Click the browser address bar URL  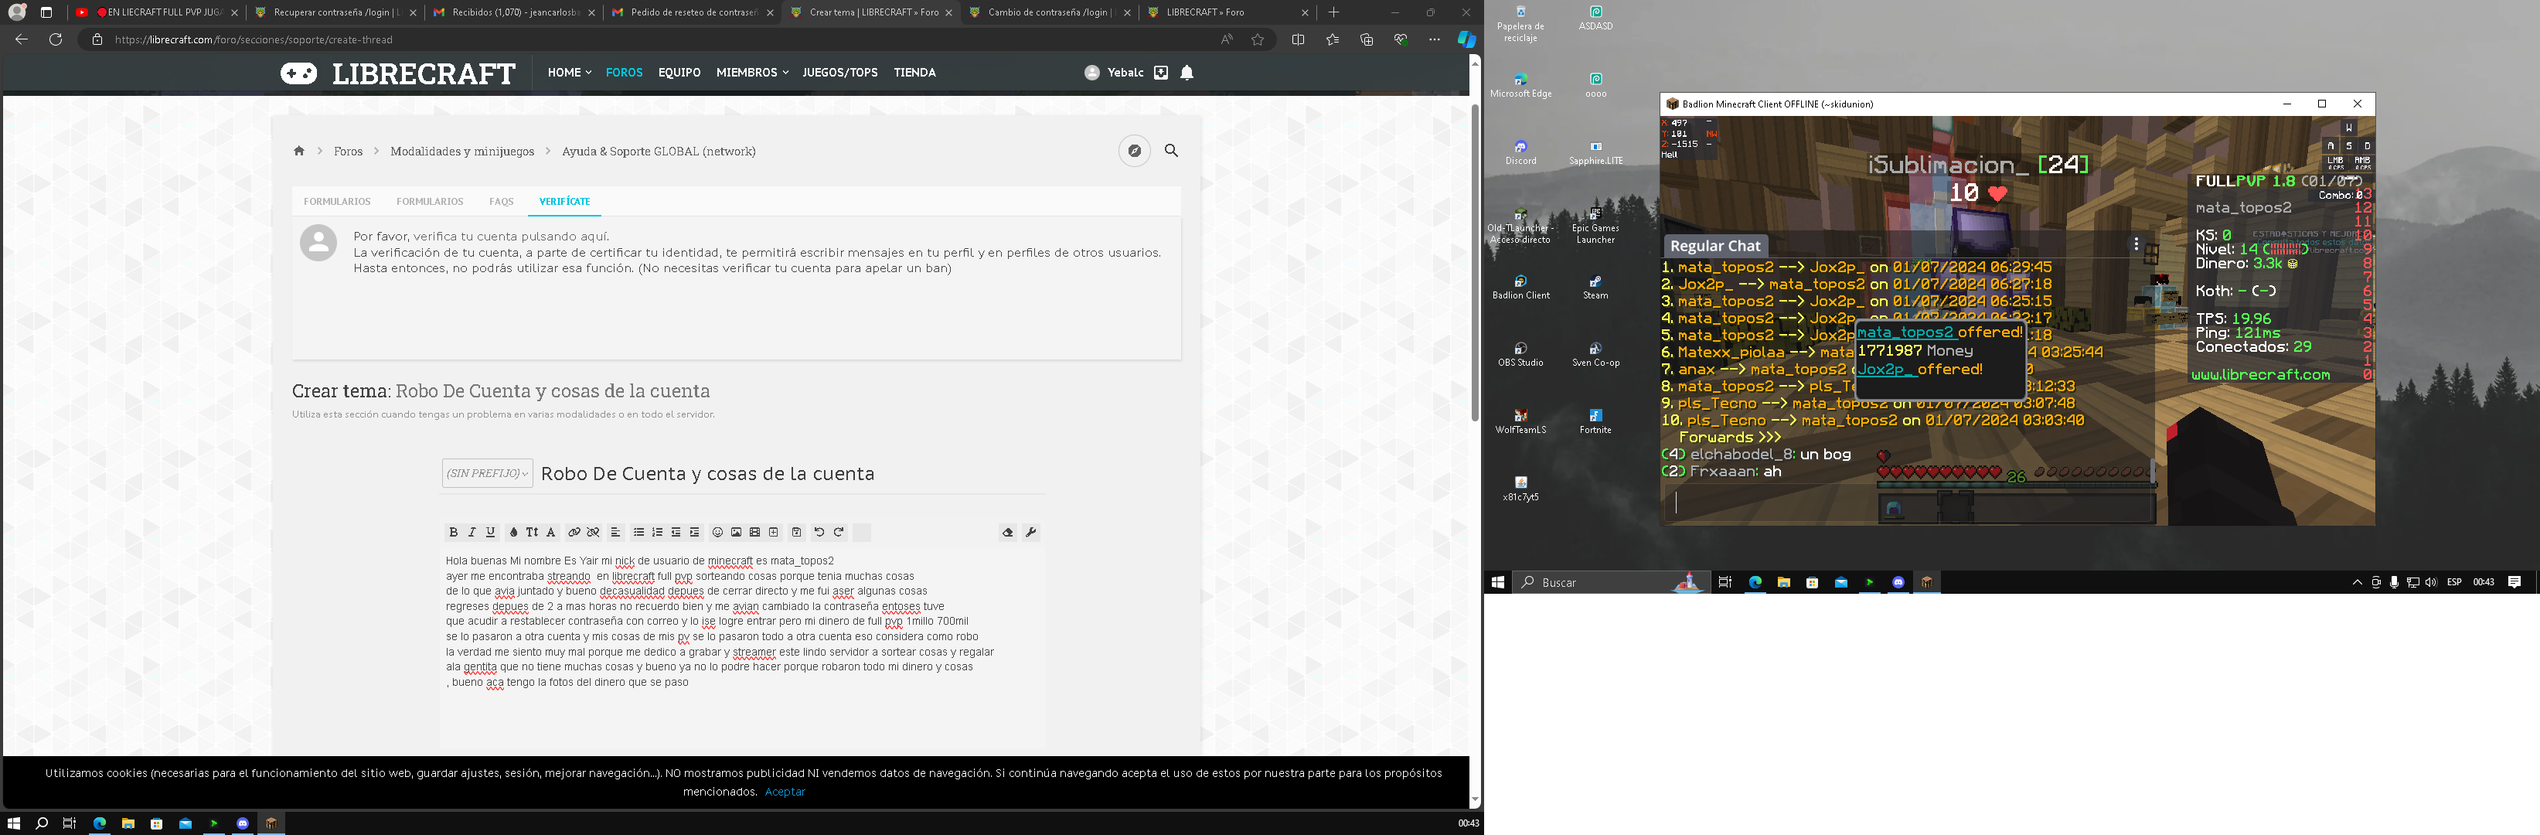[254, 39]
